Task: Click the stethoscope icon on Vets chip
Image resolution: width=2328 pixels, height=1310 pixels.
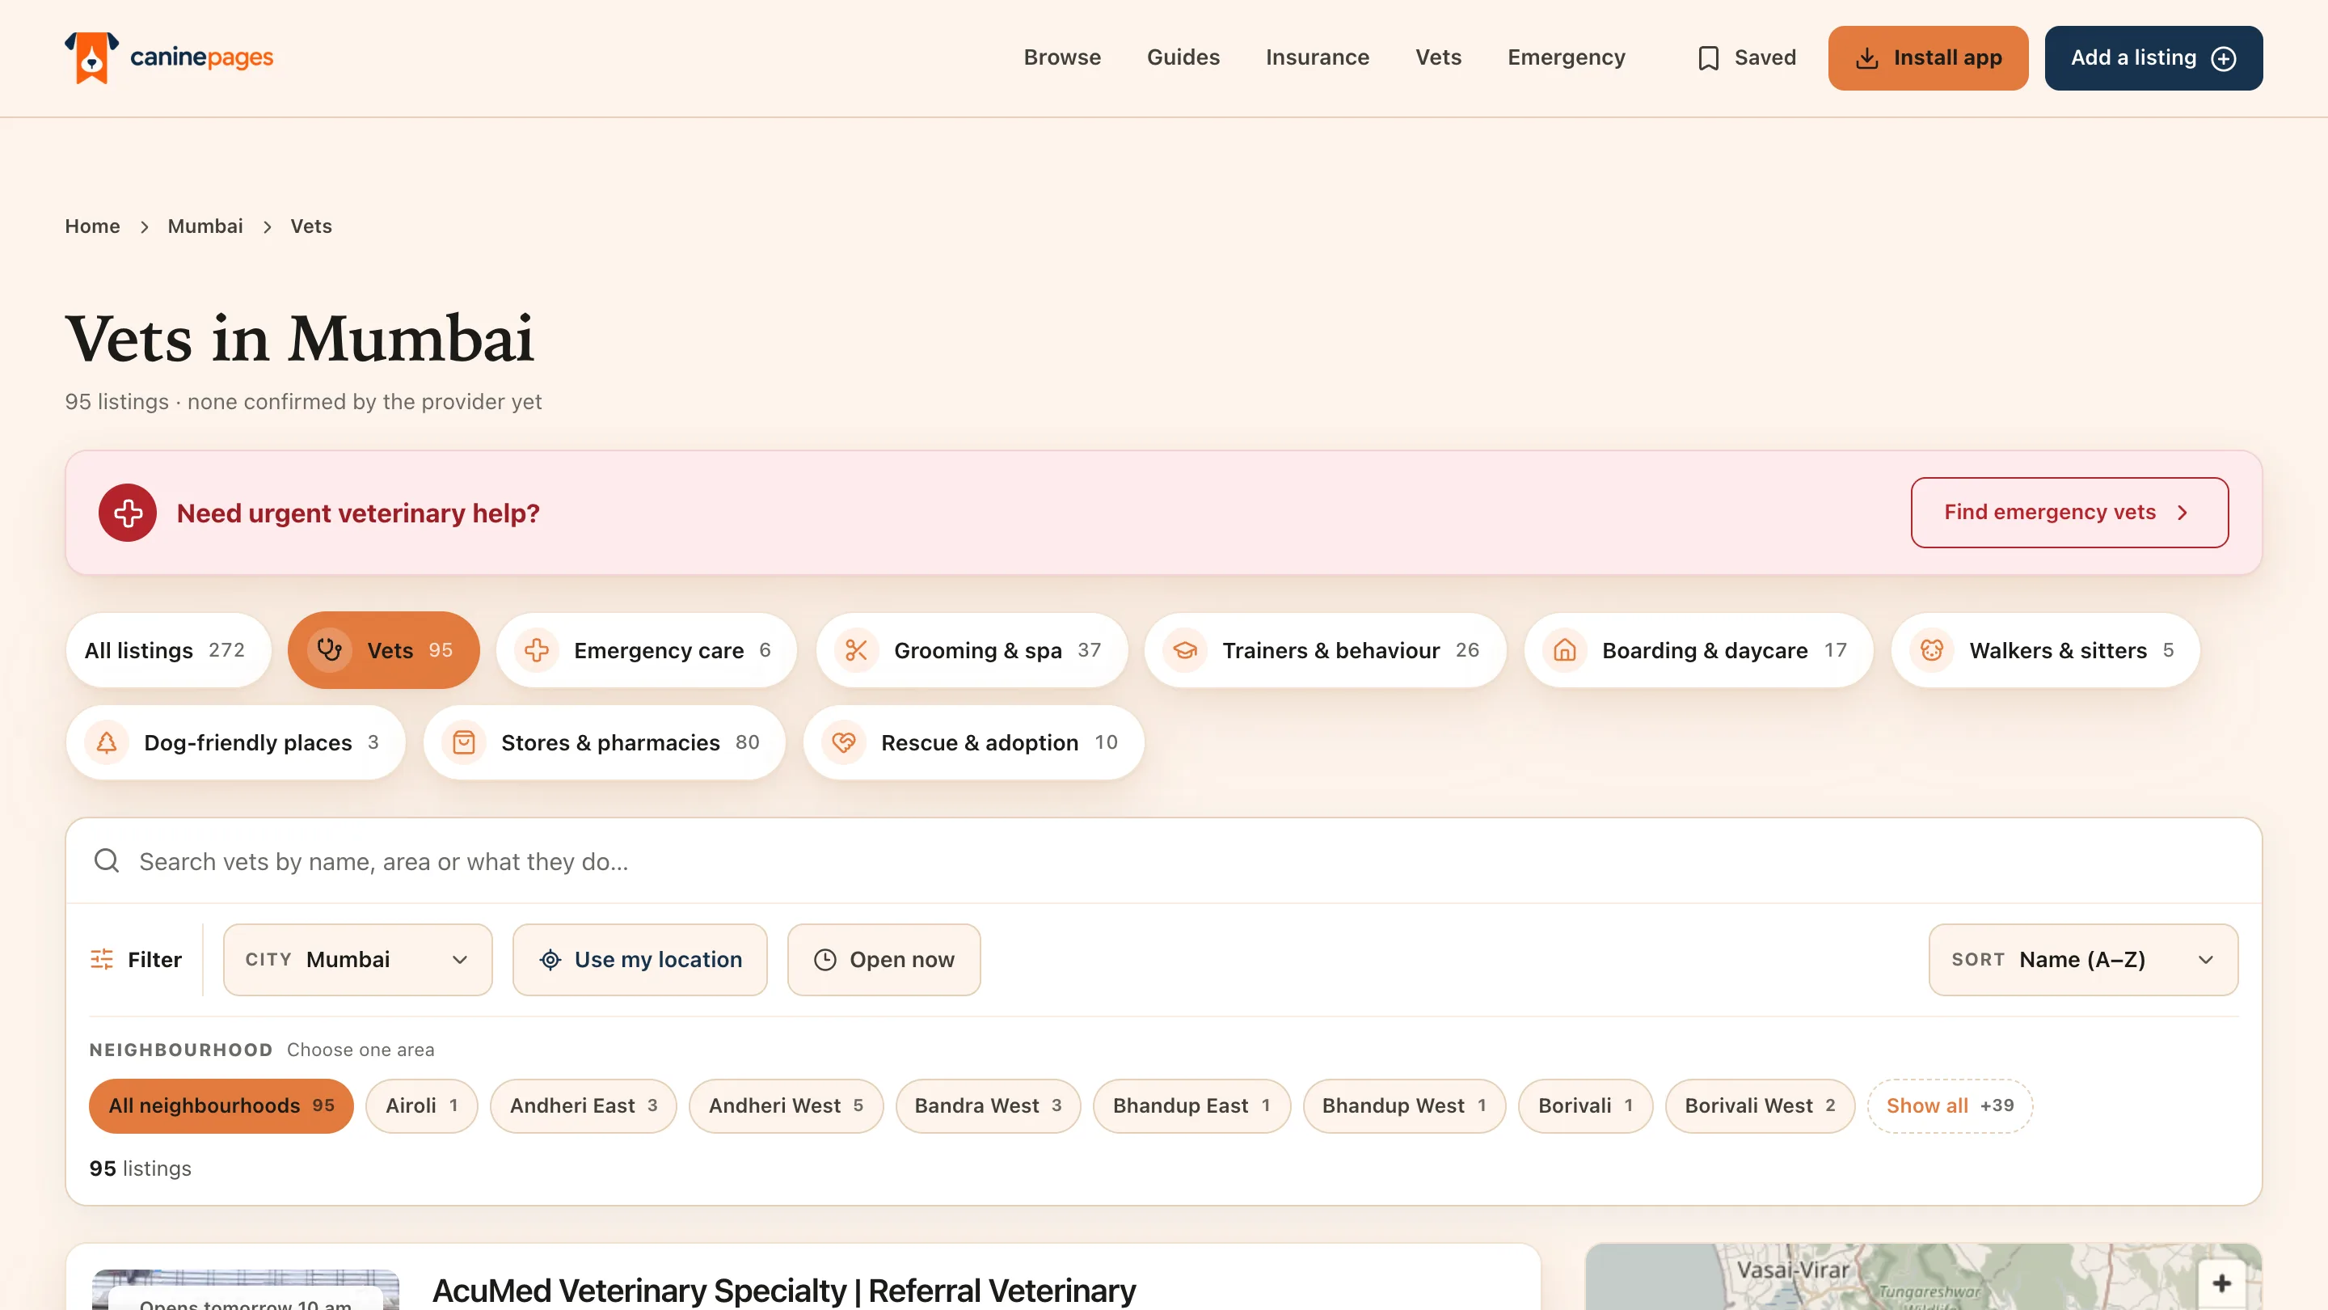Action: (330, 650)
